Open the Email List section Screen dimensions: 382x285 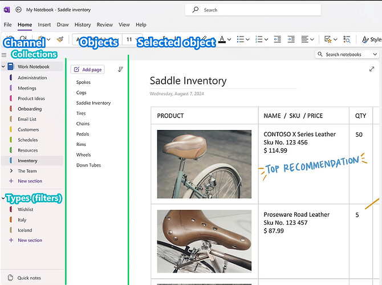(32, 119)
